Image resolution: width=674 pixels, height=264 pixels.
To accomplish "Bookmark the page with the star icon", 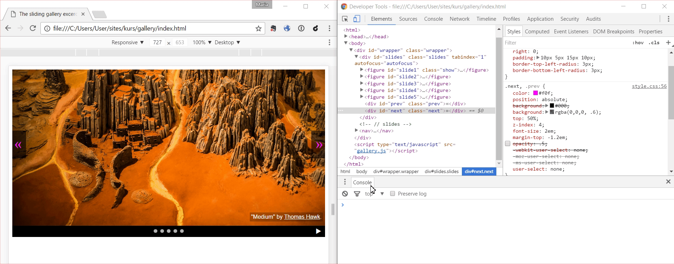I will pyautogui.click(x=259, y=28).
